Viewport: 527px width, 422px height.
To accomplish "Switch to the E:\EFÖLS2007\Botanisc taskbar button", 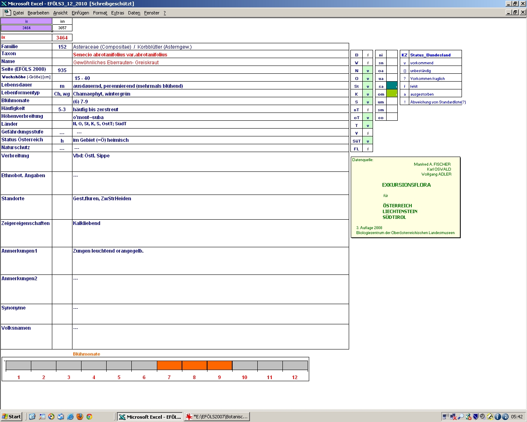I will pyautogui.click(x=217, y=417).
